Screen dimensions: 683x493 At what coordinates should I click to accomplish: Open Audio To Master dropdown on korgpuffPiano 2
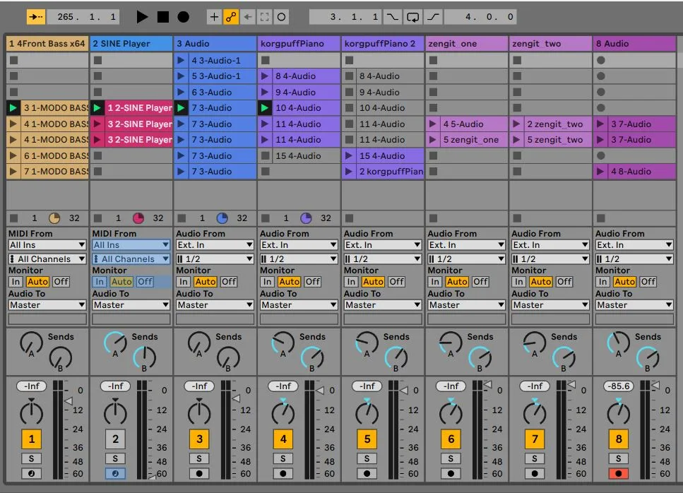382,305
